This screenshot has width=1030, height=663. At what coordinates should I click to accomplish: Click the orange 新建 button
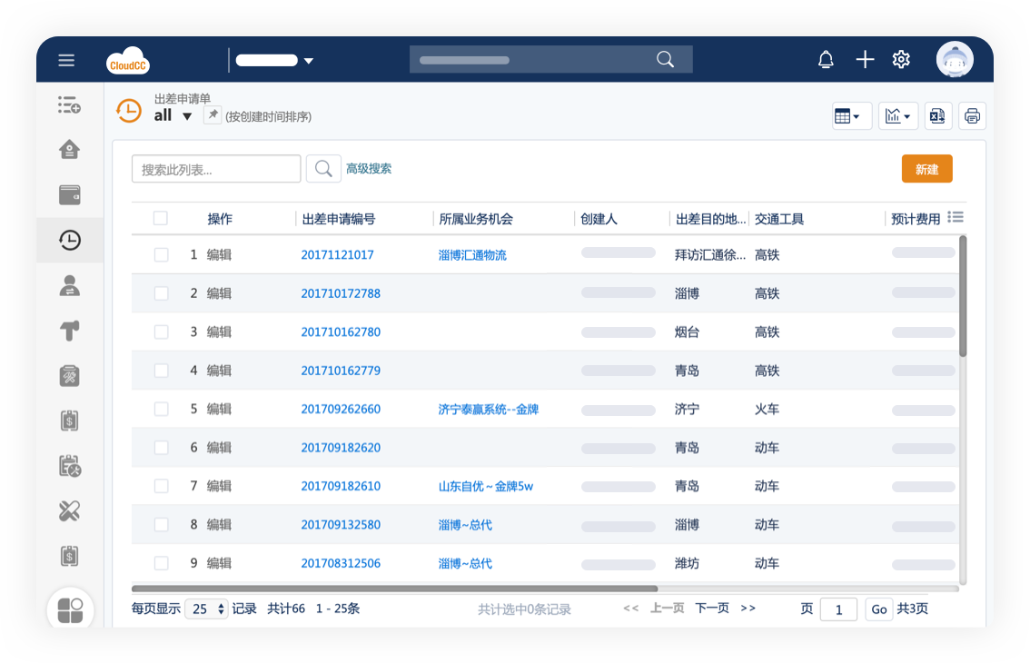[x=926, y=169]
